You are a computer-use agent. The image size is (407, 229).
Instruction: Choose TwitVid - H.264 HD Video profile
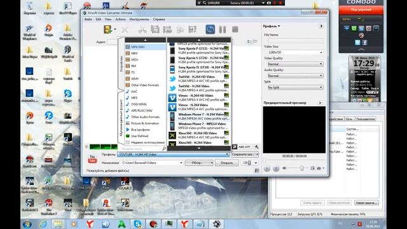(x=199, y=79)
